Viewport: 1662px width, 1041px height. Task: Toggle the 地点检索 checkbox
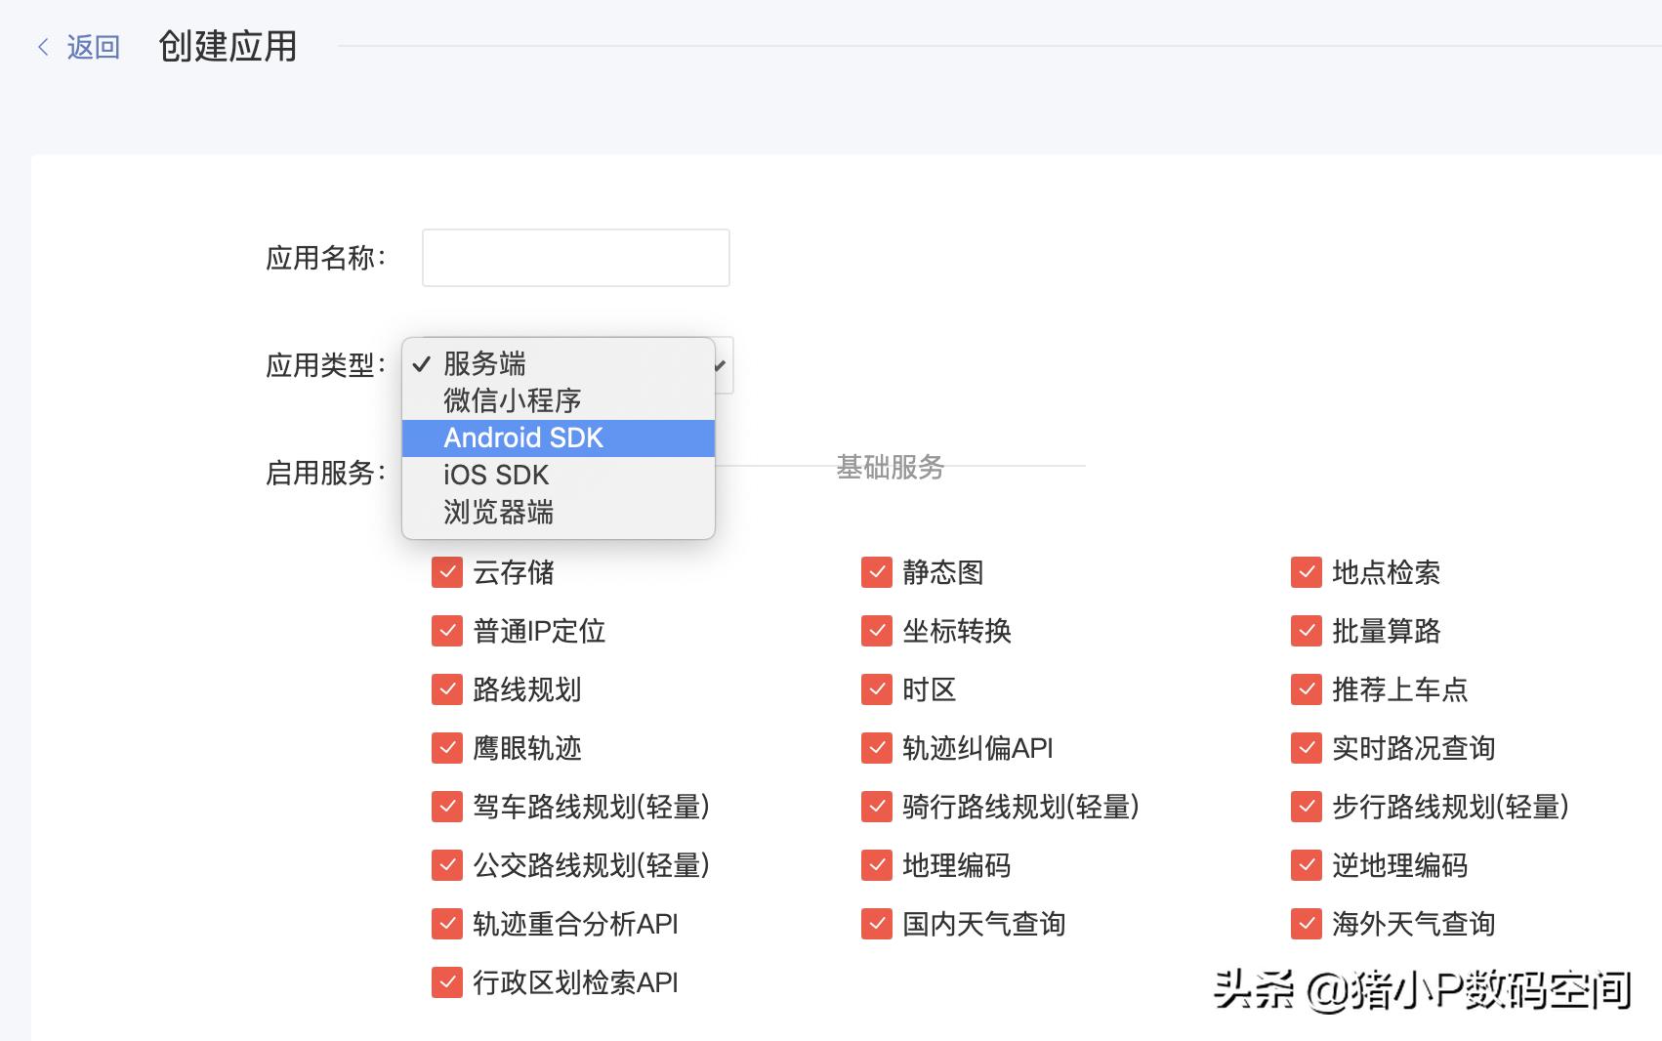(x=1307, y=572)
